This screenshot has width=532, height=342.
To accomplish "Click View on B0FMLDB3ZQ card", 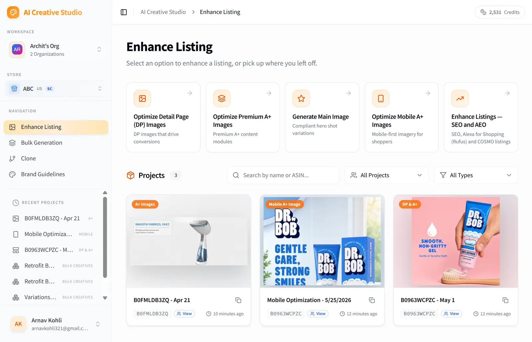I will coord(185,314).
